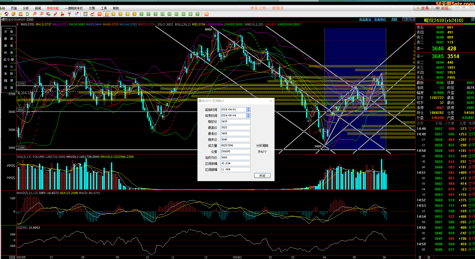Open the 新闻 menu

pyautogui.click(x=38, y=8)
